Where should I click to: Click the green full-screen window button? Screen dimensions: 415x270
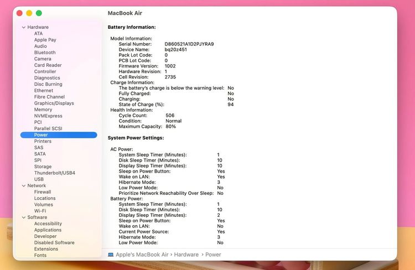pos(39,13)
